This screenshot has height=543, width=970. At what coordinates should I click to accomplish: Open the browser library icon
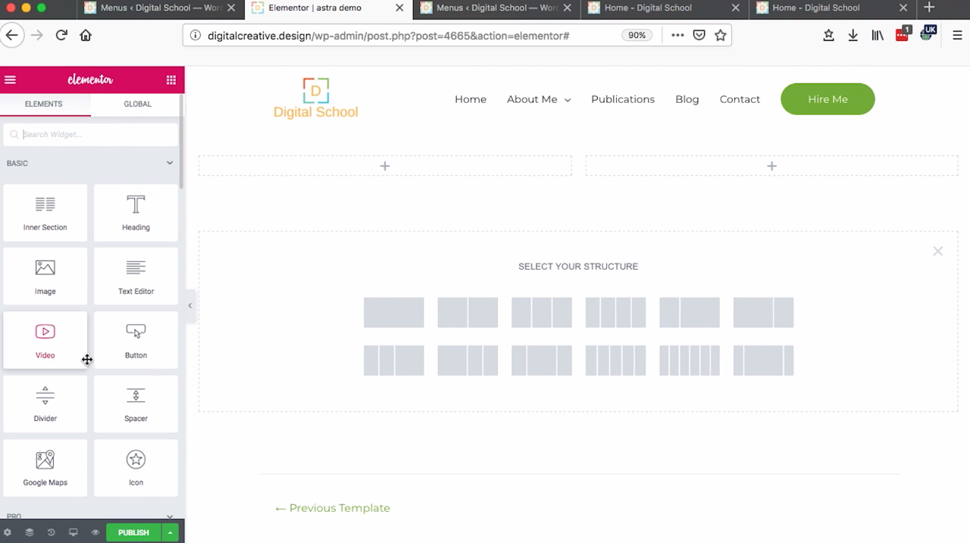[x=878, y=35]
